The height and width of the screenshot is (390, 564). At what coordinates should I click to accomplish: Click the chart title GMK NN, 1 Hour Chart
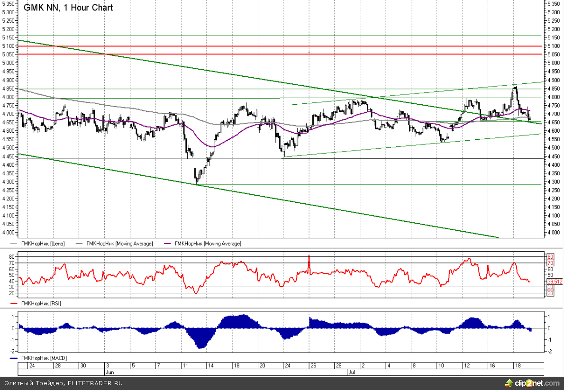[68, 8]
